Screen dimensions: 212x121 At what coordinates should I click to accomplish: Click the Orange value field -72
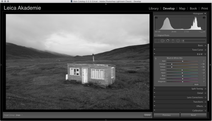[202, 64]
